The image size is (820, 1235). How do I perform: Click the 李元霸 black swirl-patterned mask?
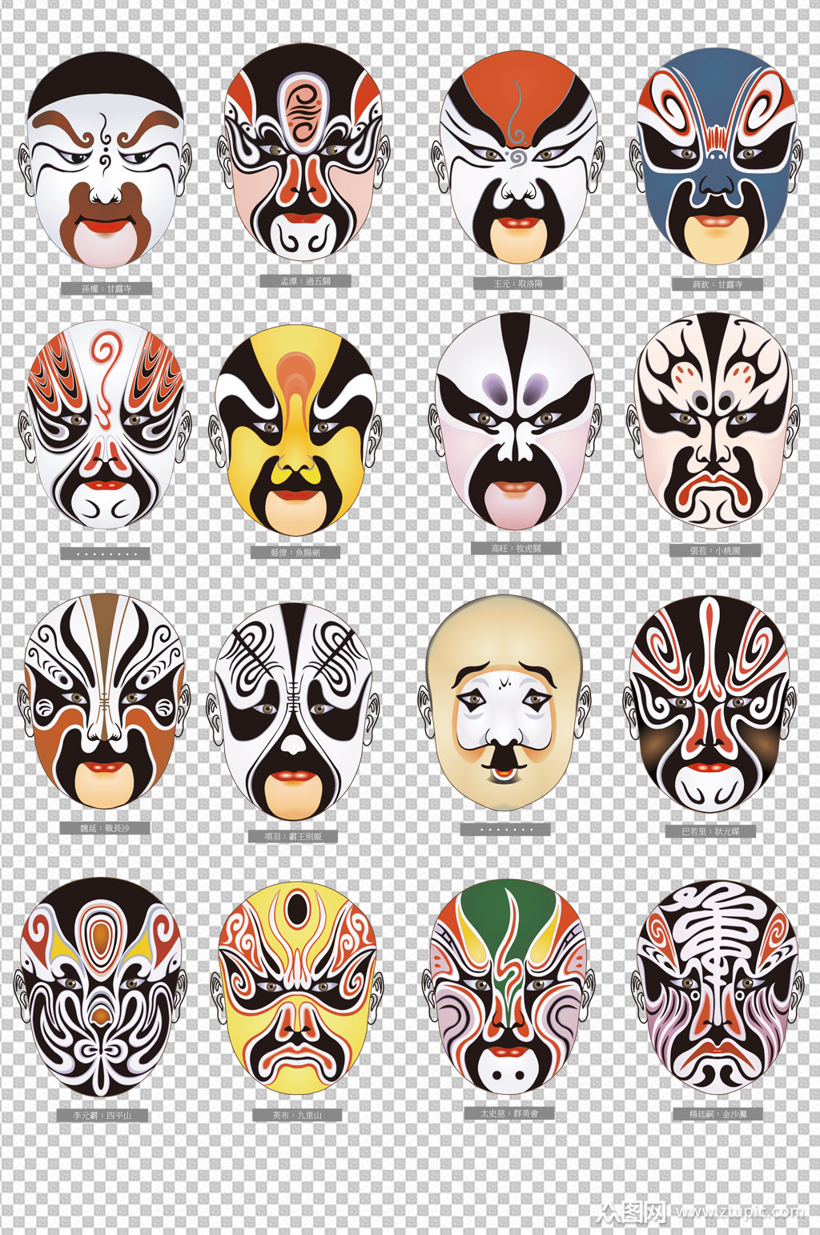pyautogui.click(x=101, y=988)
